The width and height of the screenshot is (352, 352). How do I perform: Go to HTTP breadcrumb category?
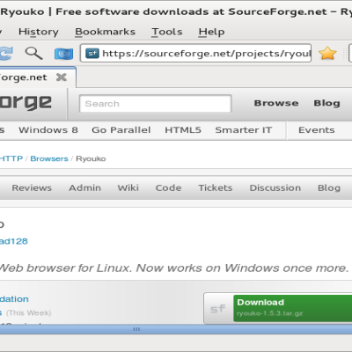[11, 158]
